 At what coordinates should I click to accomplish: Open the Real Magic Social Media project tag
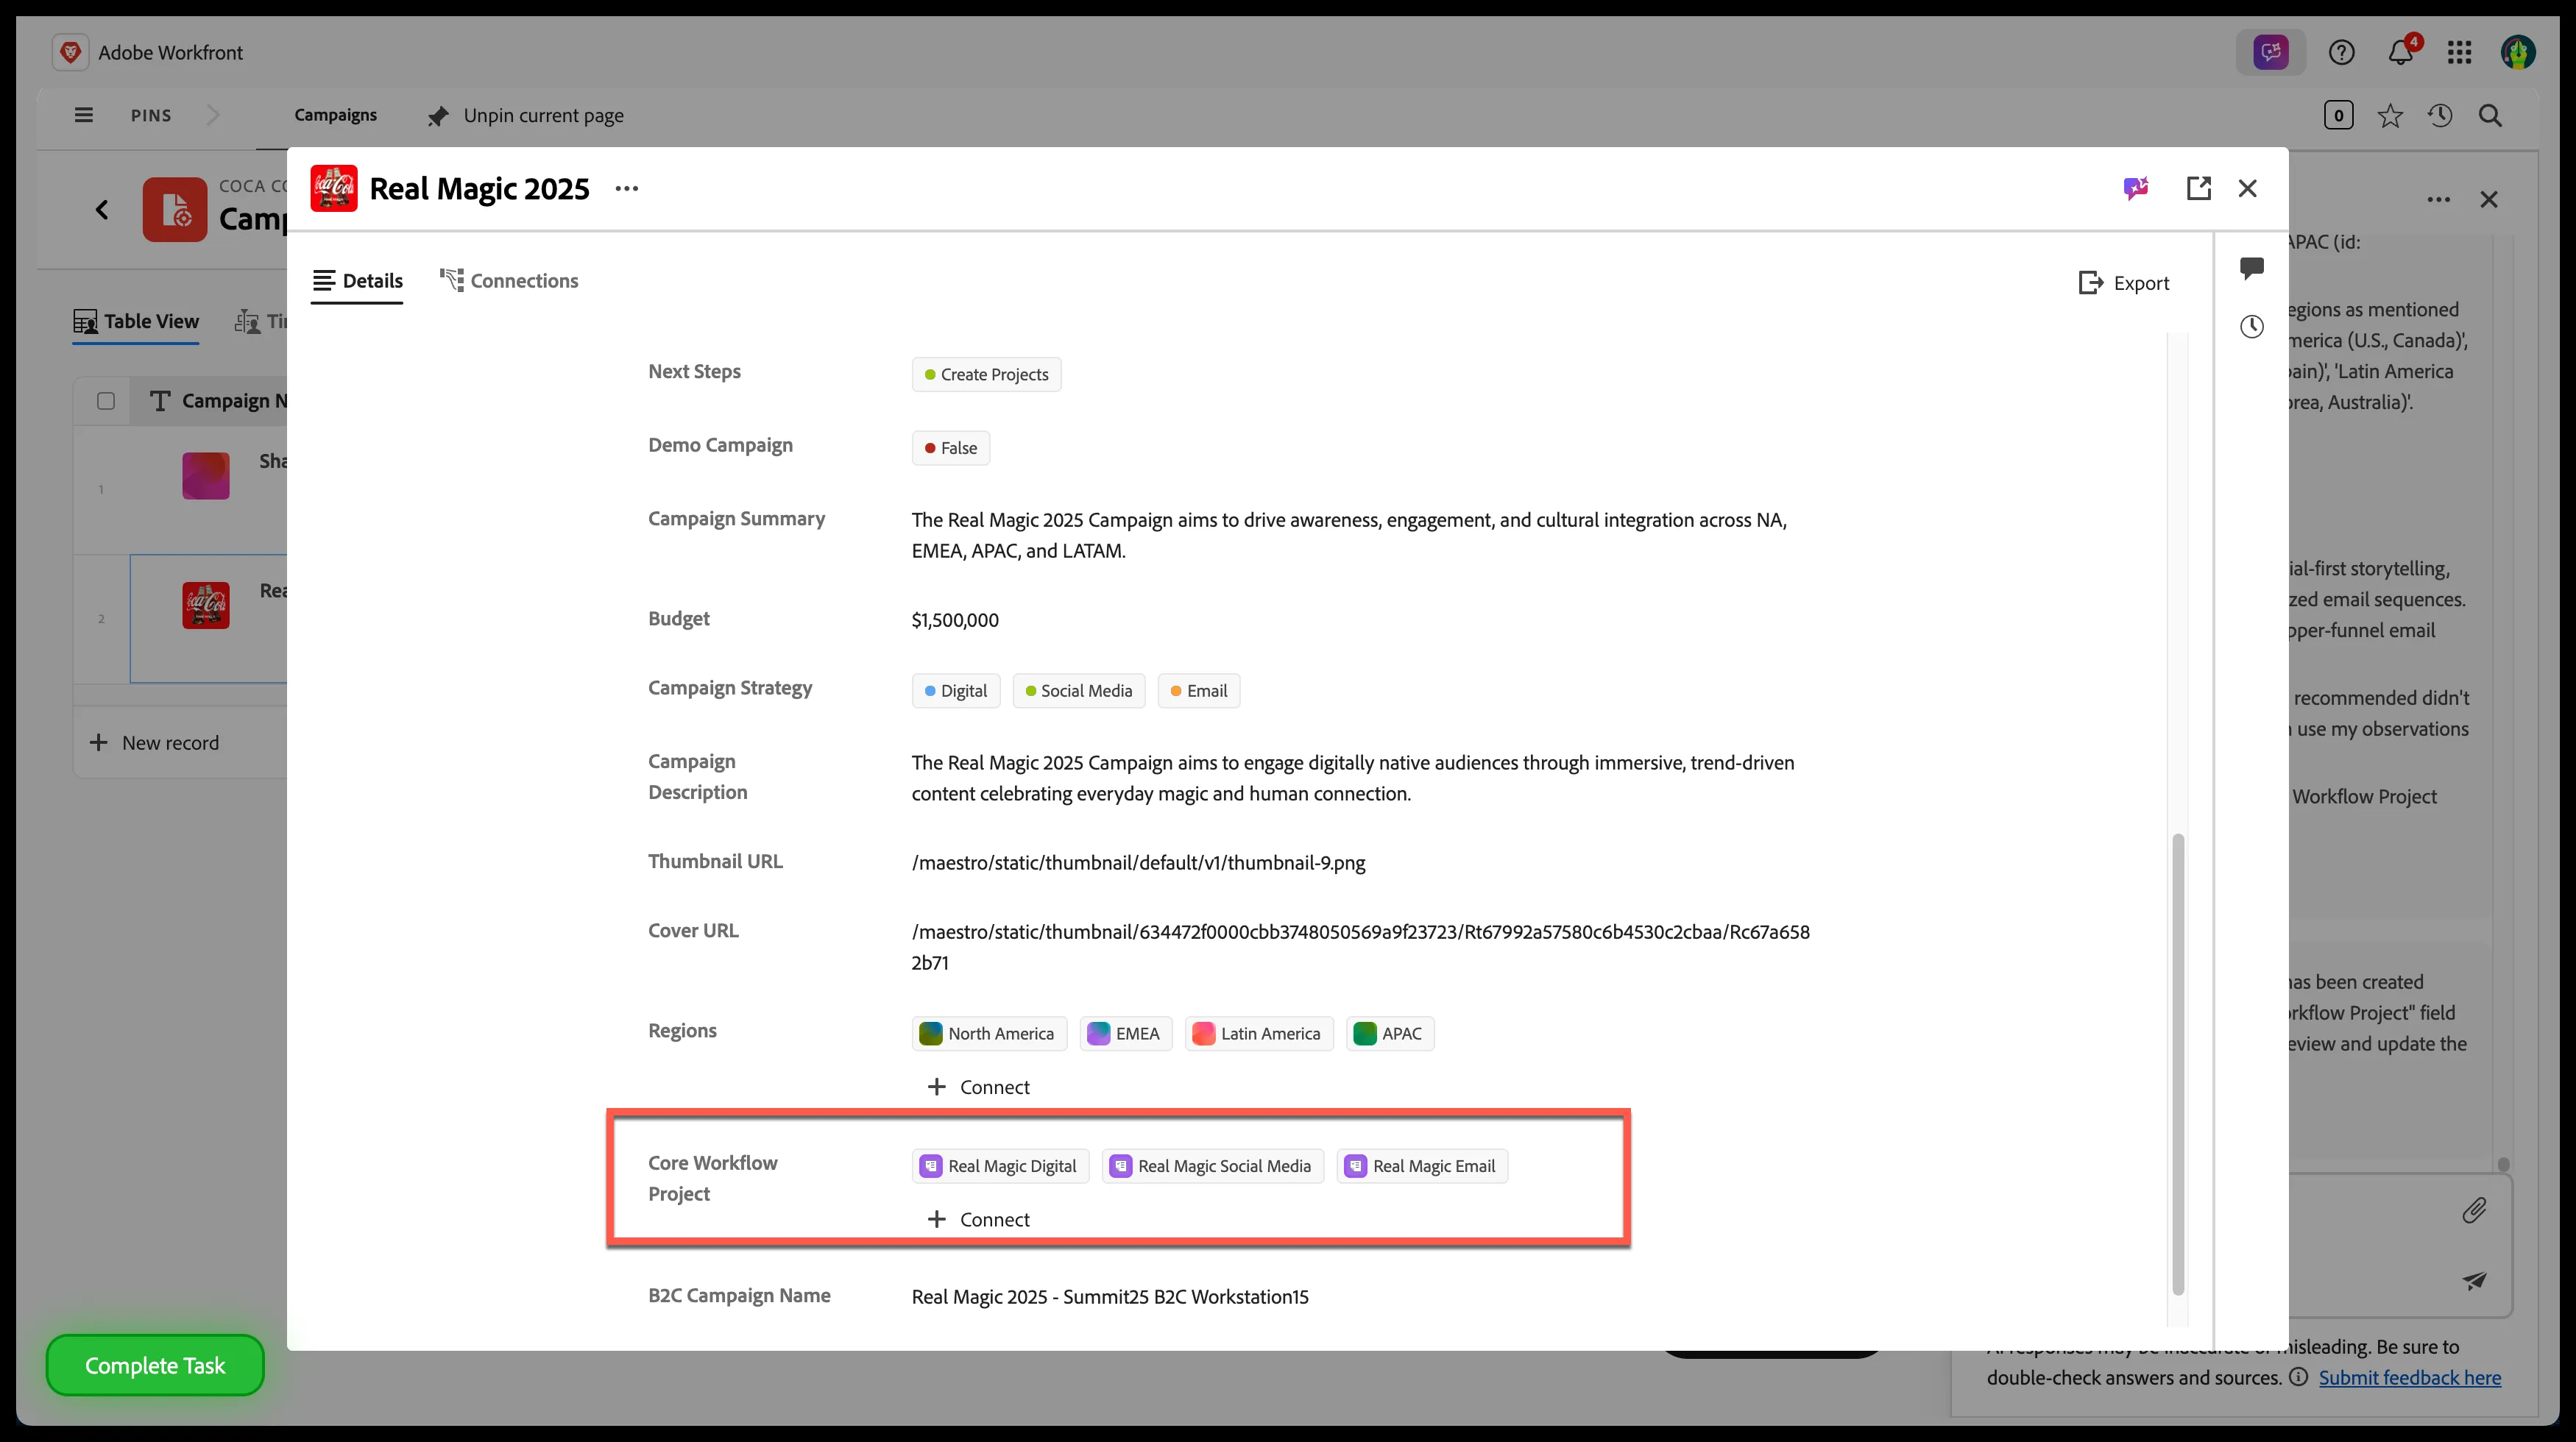[x=1213, y=1166]
